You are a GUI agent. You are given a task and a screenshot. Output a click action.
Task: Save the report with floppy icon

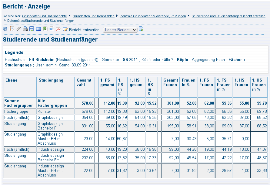(x=32, y=29)
